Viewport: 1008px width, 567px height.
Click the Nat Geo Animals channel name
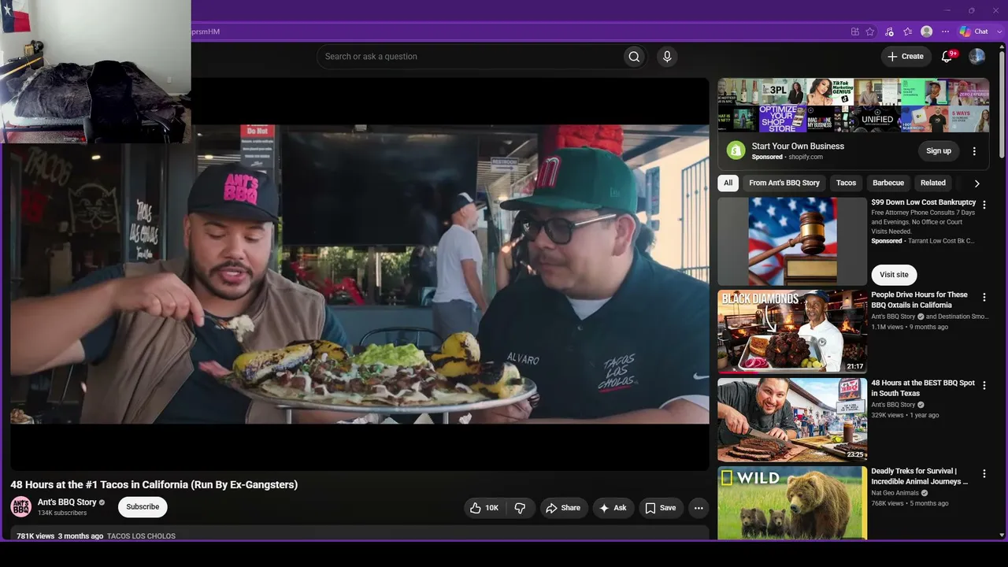[x=895, y=493]
